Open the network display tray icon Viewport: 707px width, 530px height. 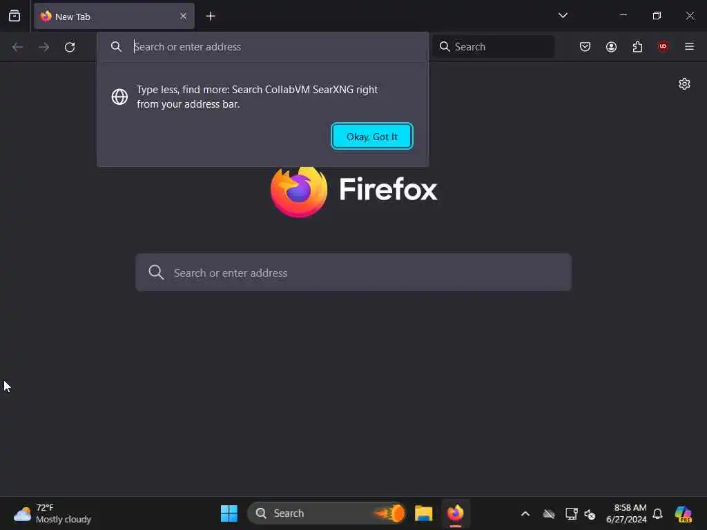[x=571, y=513]
